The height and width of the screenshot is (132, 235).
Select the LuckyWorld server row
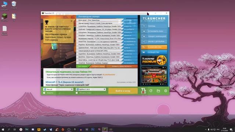(107, 26)
